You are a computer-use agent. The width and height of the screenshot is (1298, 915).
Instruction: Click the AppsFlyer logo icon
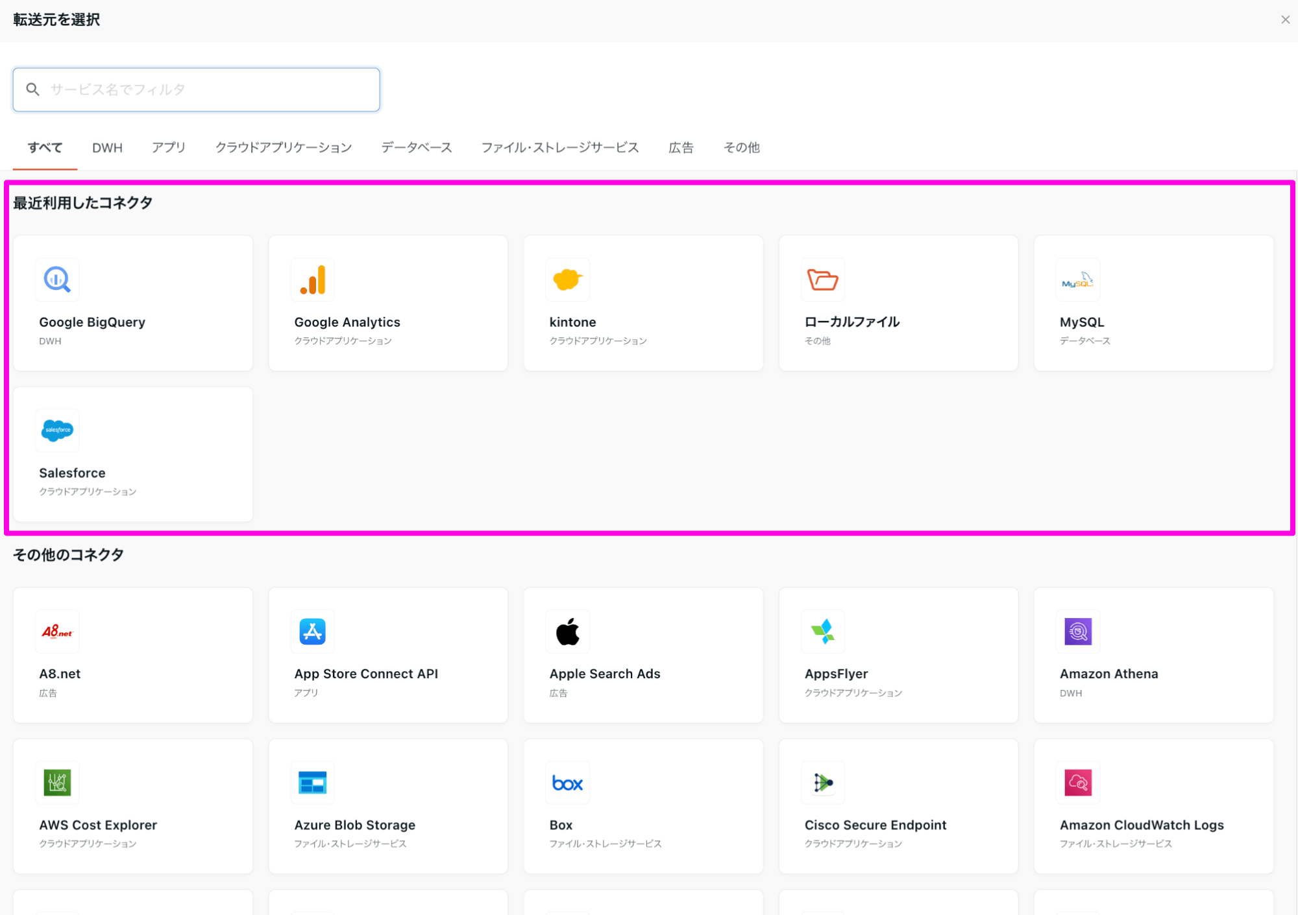pos(823,631)
